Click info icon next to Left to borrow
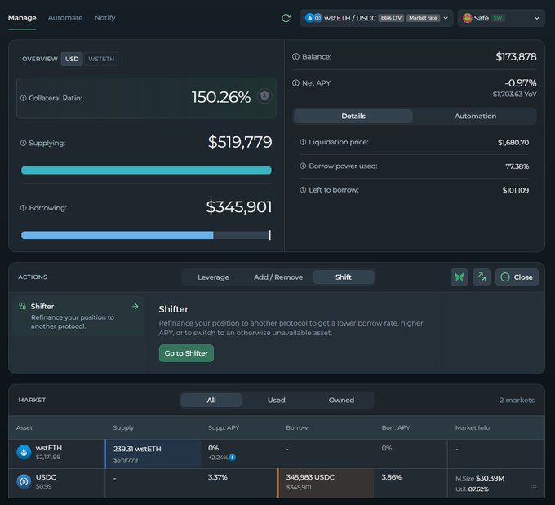The width and height of the screenshot is (555, 505). 303,190
